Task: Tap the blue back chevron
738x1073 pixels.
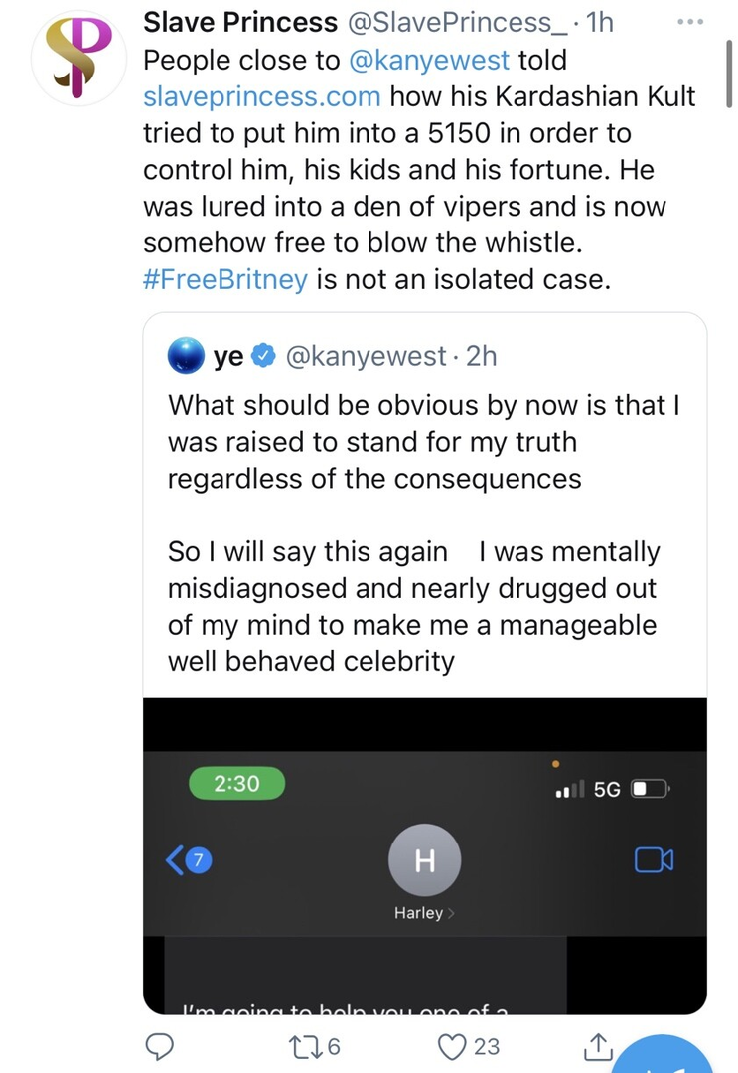Action: (176, 861)
